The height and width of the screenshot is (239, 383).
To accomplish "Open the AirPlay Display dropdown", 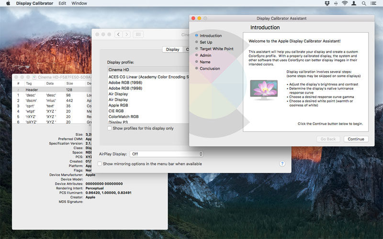I will coord(166,154).
